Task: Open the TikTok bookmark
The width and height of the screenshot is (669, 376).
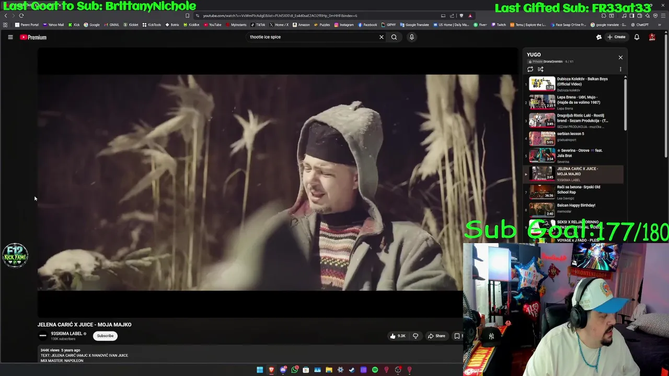Action: point(258,25)
